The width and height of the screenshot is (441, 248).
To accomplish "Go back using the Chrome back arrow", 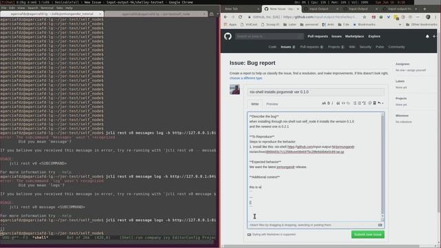I will click(225, 17).
